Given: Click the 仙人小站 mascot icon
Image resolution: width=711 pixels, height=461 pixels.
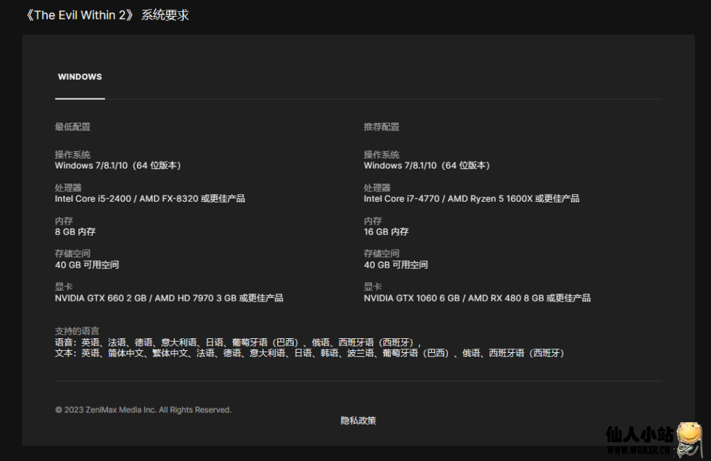Looking at the screenshot, I should pos(691,438).
